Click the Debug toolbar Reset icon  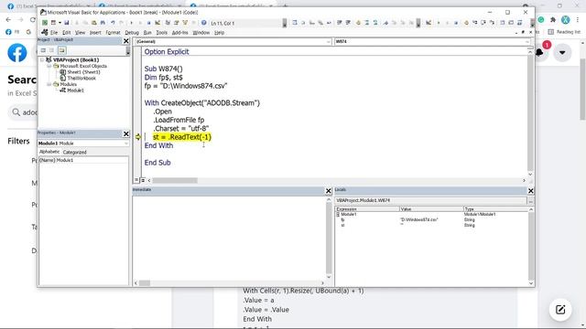pyautogui.click(x=456, y=23)
